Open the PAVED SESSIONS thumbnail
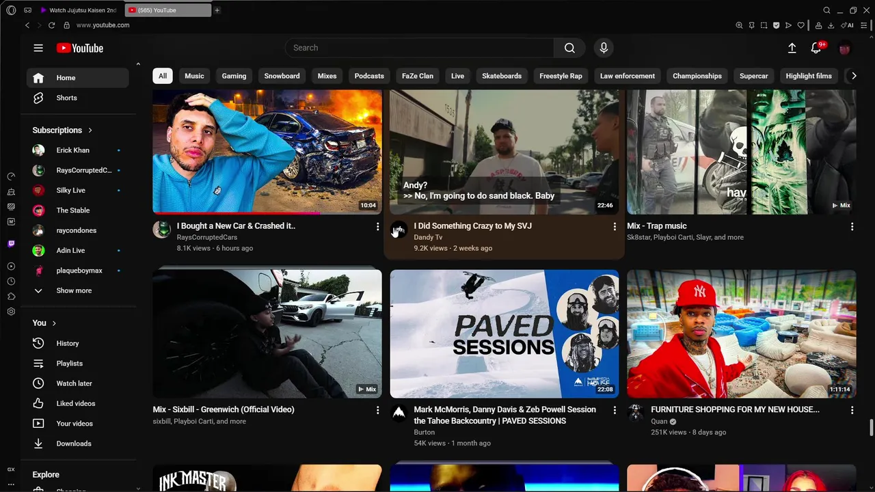The image size is (875, 492). point(504,333)
